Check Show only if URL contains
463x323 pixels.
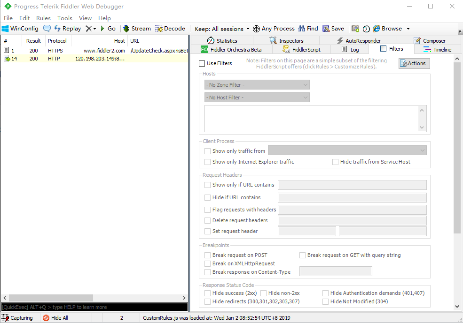pyautogui.click(x=208, y=185)
